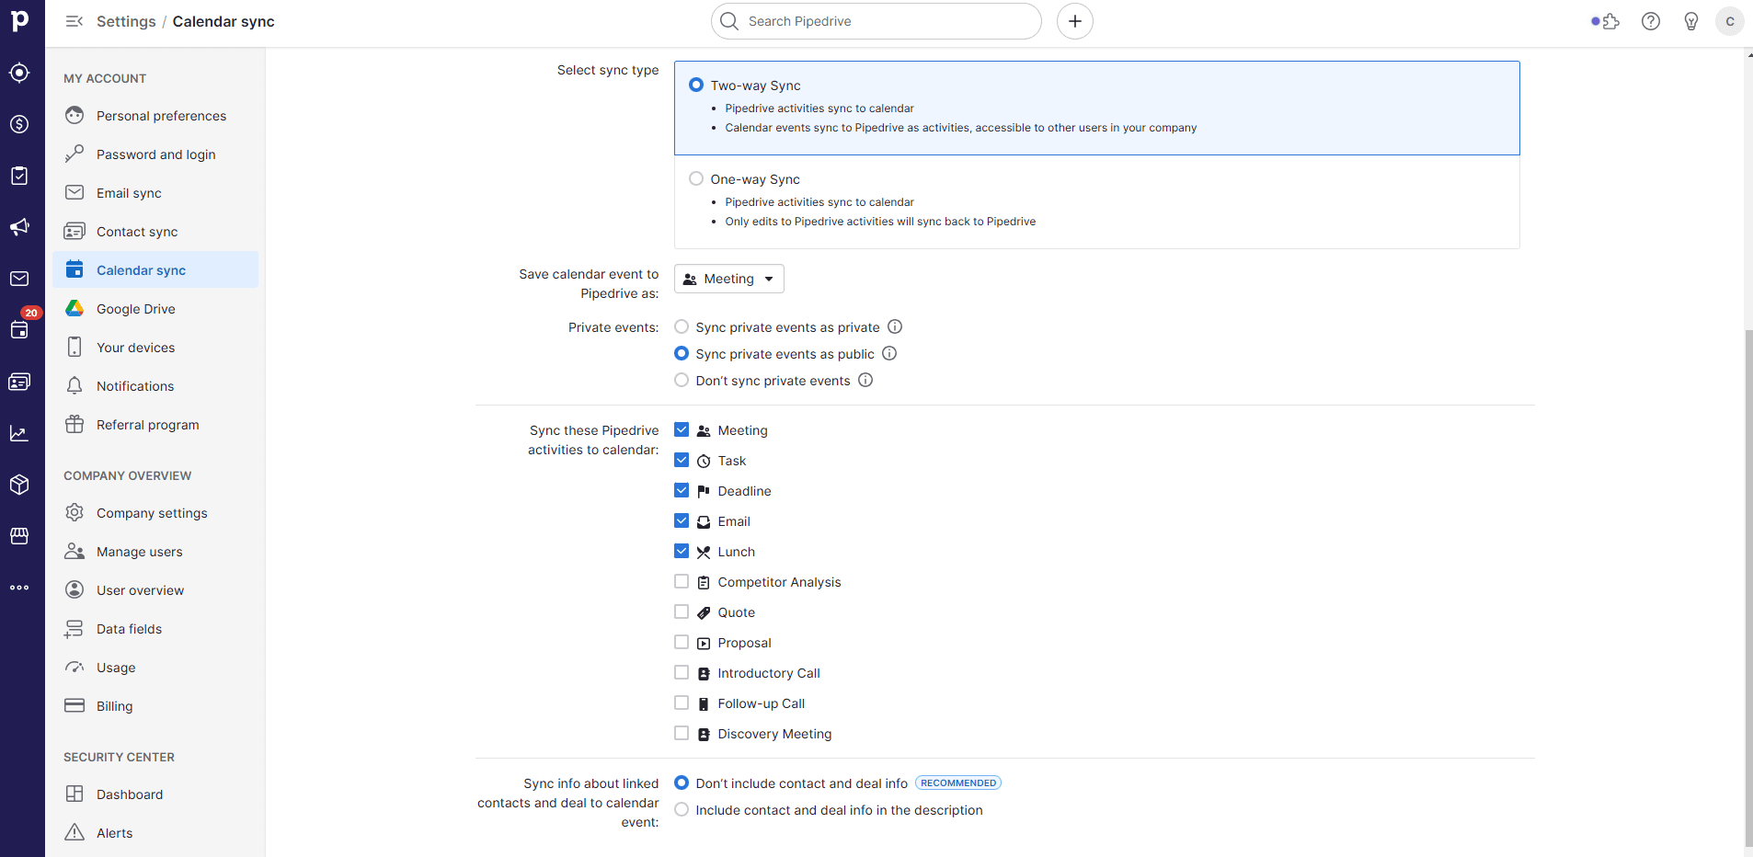Open Company settings
This screenshot has height=857, width=1753.
click(x=155, y=513)
